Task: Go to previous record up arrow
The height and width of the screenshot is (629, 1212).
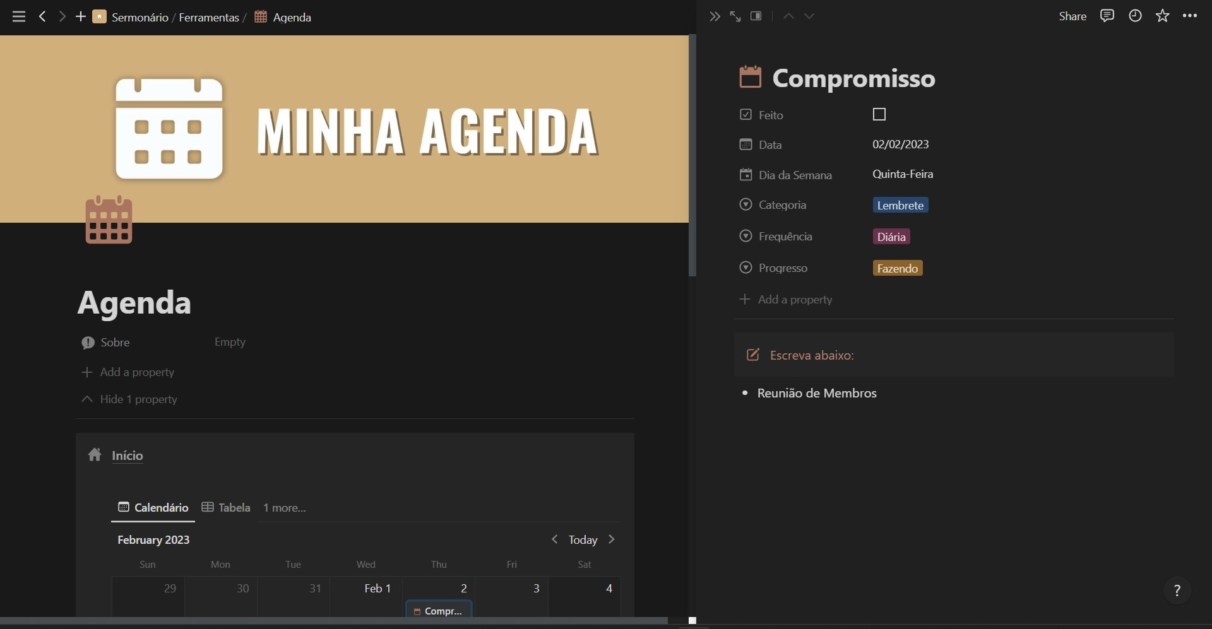Action: [788, 16]
